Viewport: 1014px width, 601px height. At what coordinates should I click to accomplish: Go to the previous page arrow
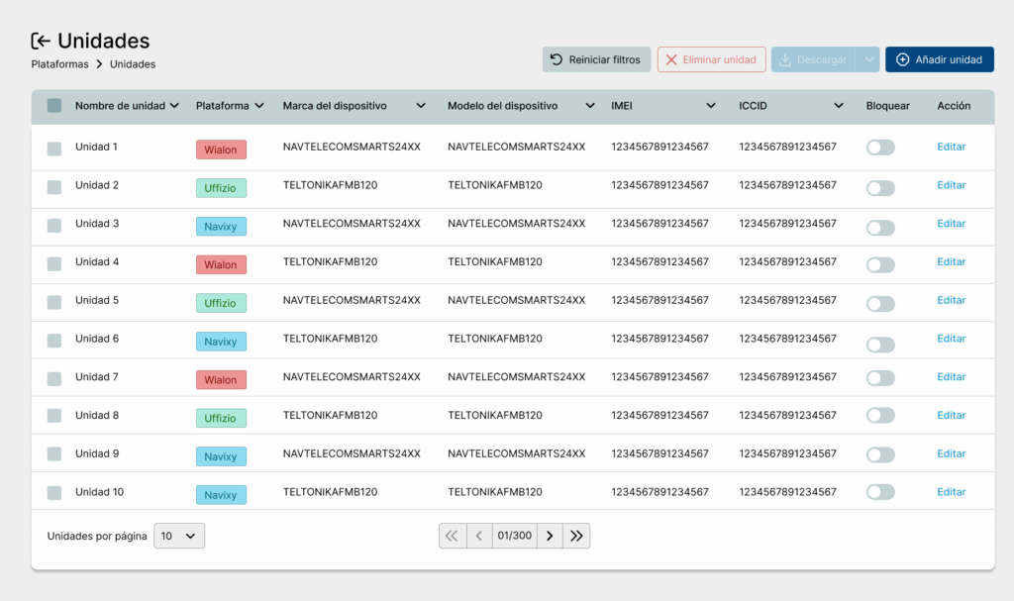pos(478,536)
